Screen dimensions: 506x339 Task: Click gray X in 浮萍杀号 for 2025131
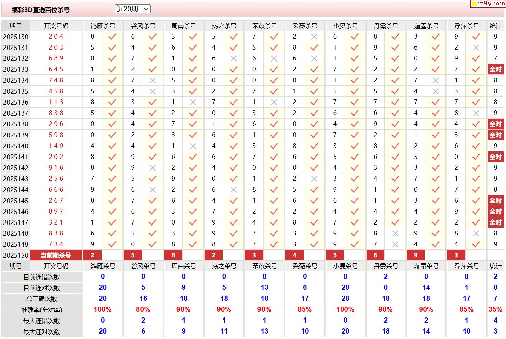[476, 48]
